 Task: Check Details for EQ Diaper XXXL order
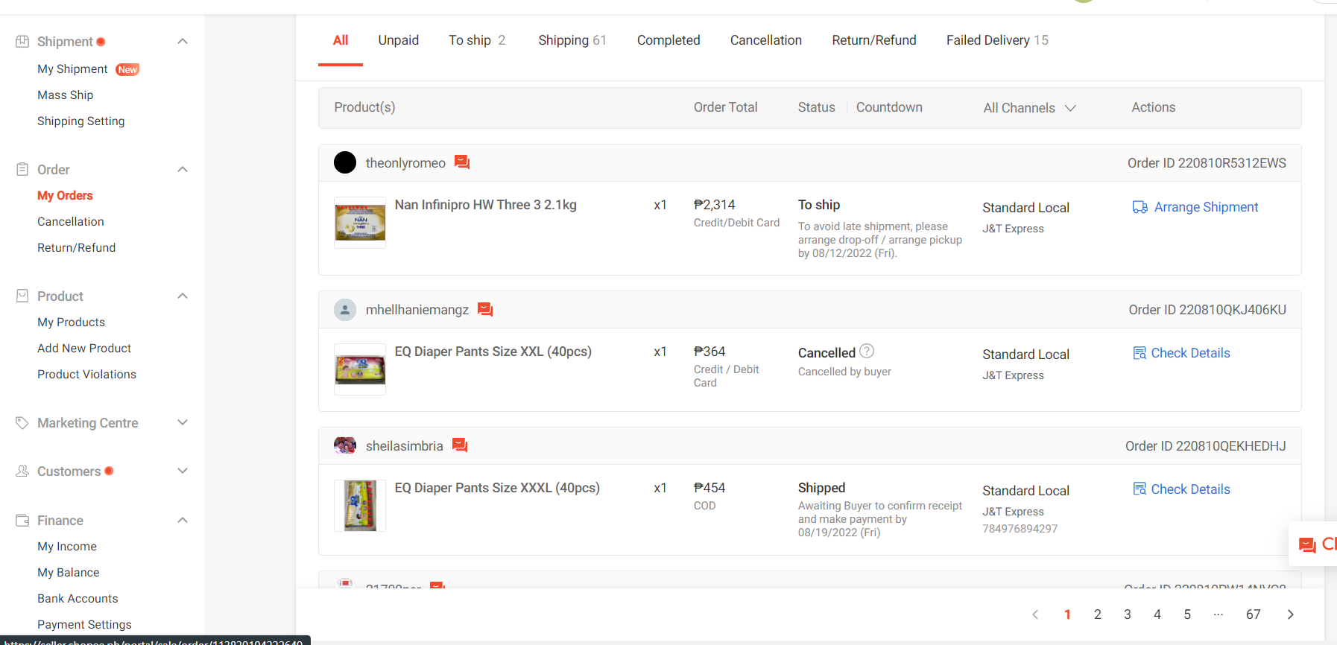pyautogui.click(x=1181, y=489)
